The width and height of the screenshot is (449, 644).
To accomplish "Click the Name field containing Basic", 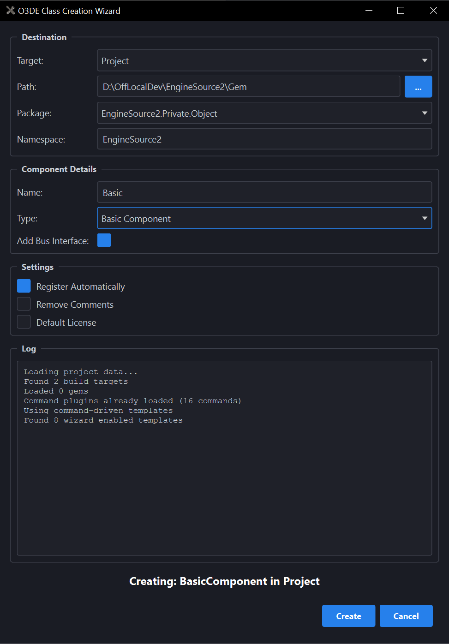I will 264,192.
